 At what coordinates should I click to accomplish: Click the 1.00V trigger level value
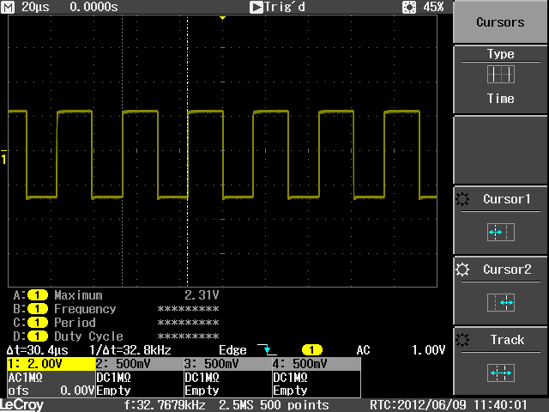coord(428,350)
